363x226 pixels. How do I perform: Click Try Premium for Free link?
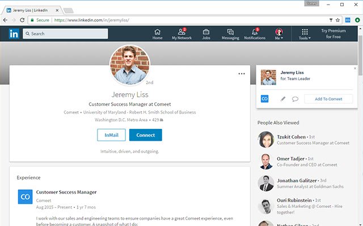click(x=333, y=33)
